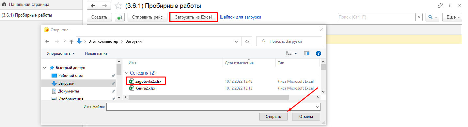Collapse the Быстрый доступ tree node
This screenshot has height=127, width=468.
[45, 68]
